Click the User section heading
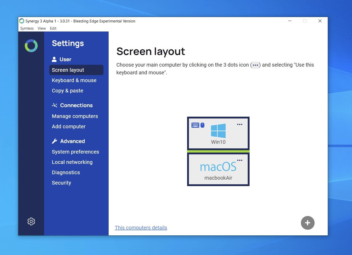This screenshot has width=352, height=255. [x=65, y=59]
